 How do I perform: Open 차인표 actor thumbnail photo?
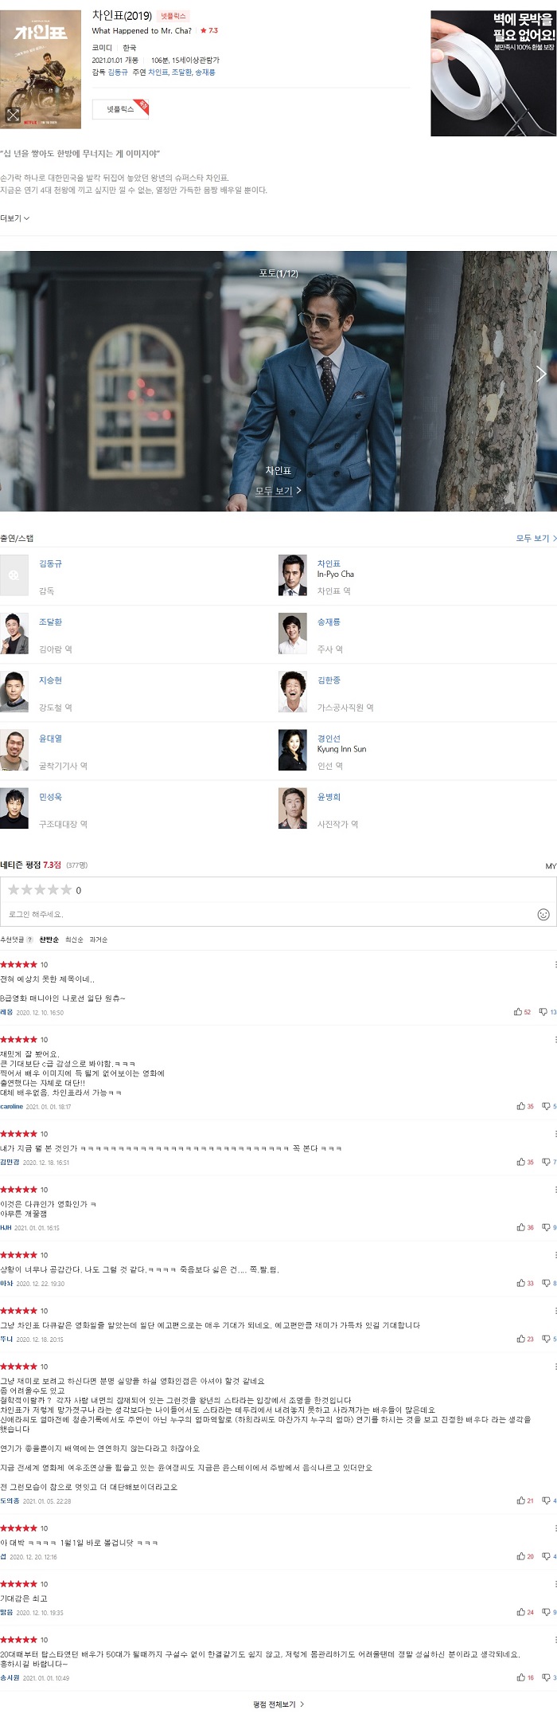pyautogui.click(x=293, y=575)
